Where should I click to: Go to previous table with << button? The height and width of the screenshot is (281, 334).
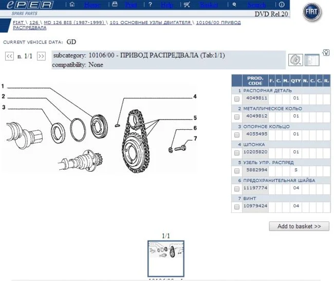coord(9,56)
